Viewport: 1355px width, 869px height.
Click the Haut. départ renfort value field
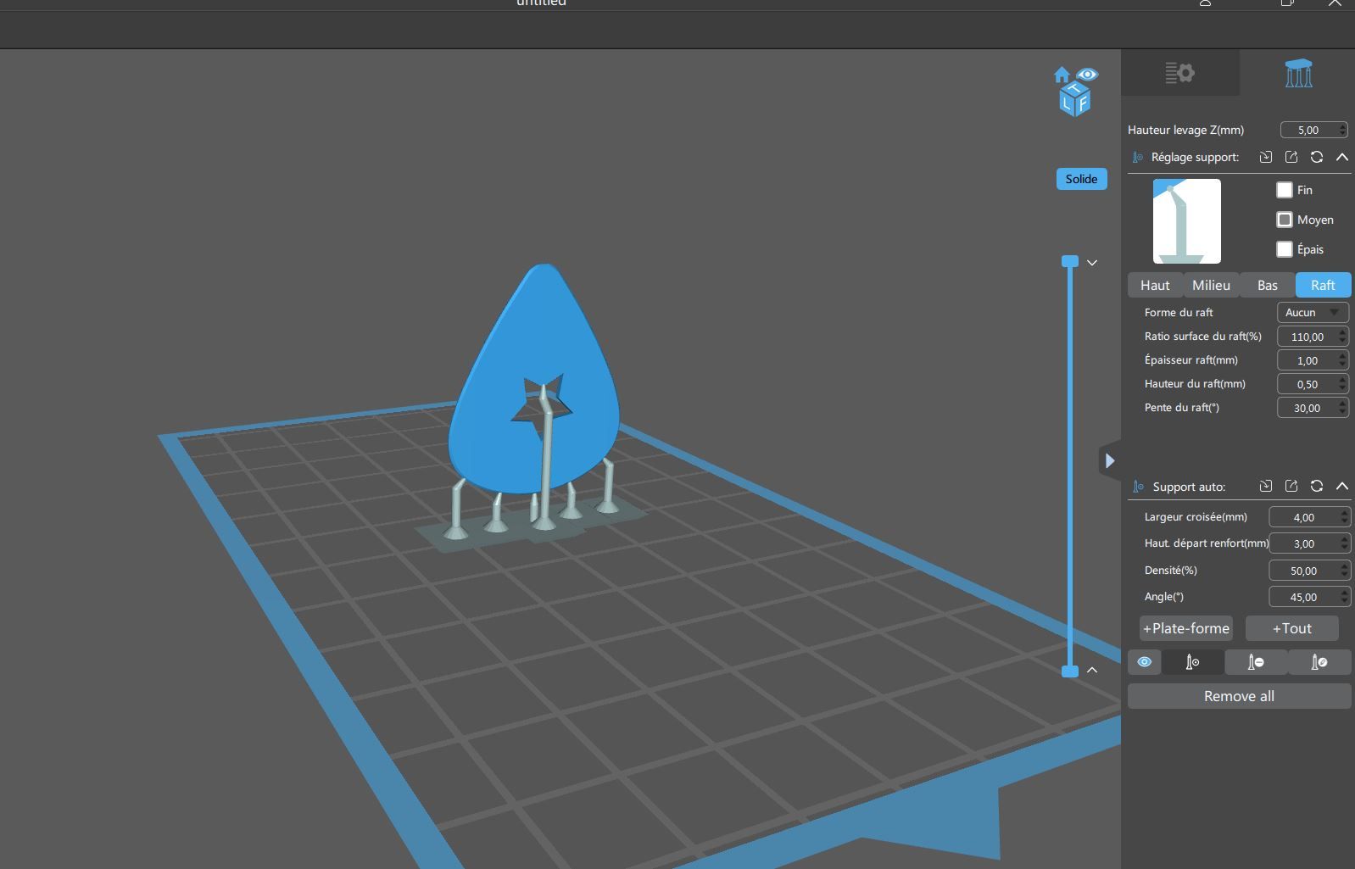coord(1309,543)
